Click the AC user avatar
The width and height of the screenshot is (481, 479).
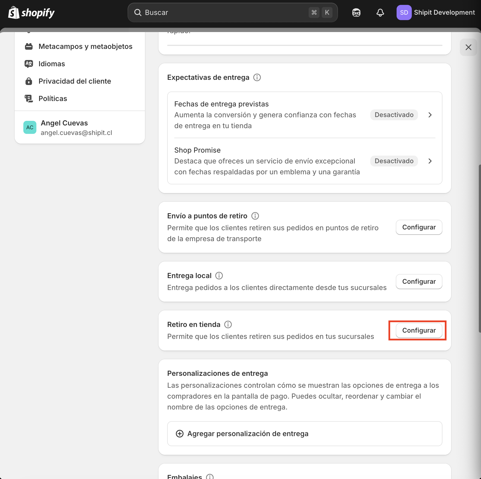click(x=30, y=127)
